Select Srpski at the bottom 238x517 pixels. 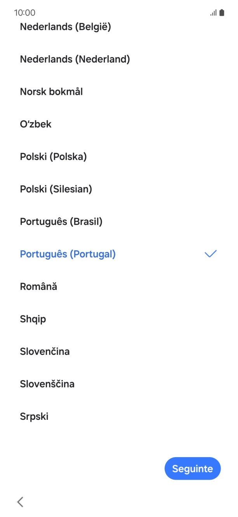[34, 416]
